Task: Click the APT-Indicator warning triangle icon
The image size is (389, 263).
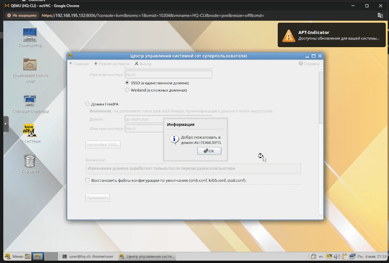Action: (289, 36)
